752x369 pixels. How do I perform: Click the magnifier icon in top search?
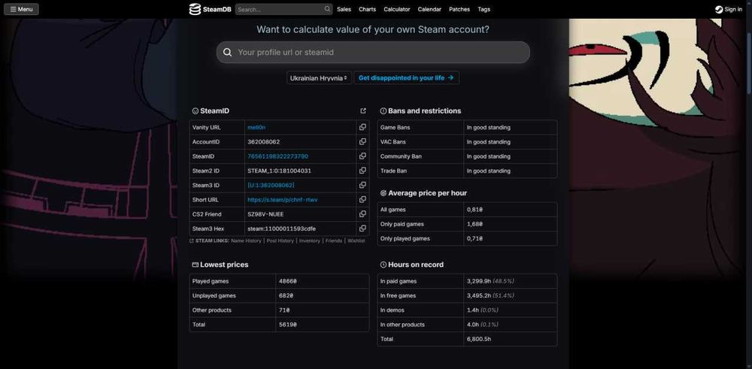[x=328, y=9]
